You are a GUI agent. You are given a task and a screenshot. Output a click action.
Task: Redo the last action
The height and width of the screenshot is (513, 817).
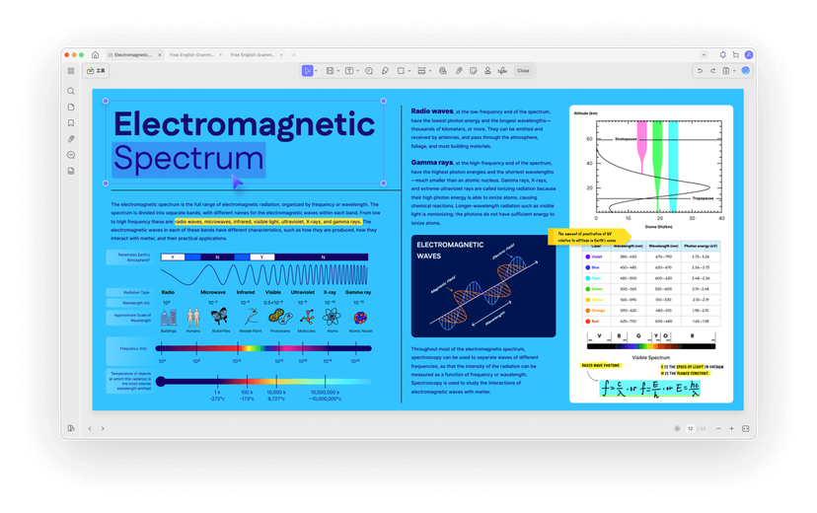tap(712, 71)
